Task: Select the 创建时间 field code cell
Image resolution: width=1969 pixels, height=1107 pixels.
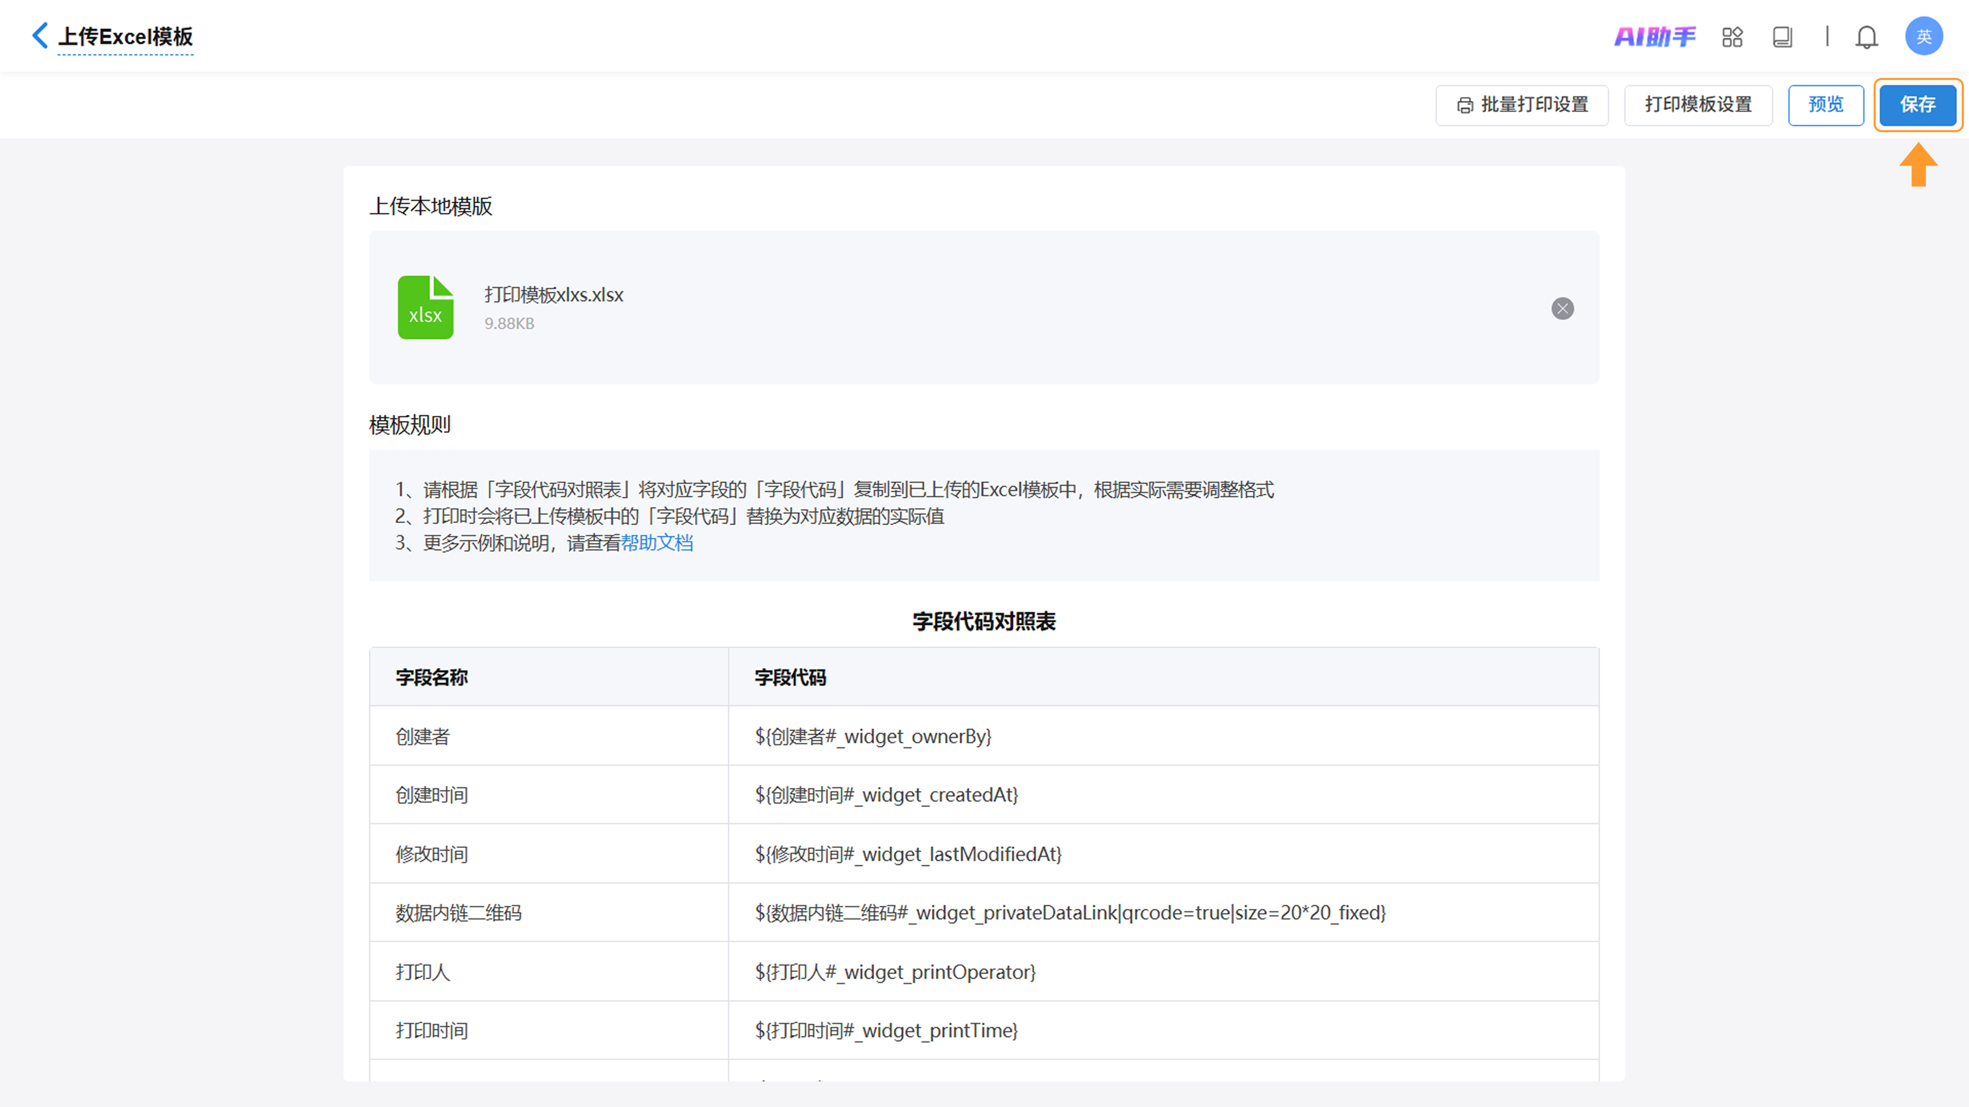Action: pos(886,795)
